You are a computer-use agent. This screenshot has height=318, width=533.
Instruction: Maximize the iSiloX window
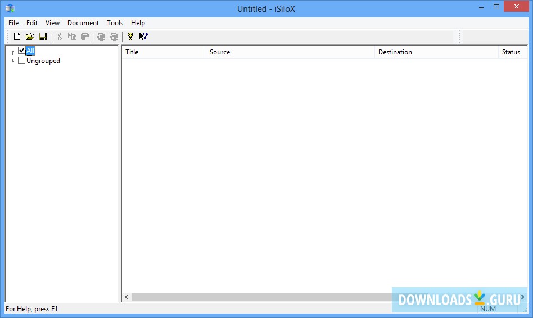pos(496,6)
